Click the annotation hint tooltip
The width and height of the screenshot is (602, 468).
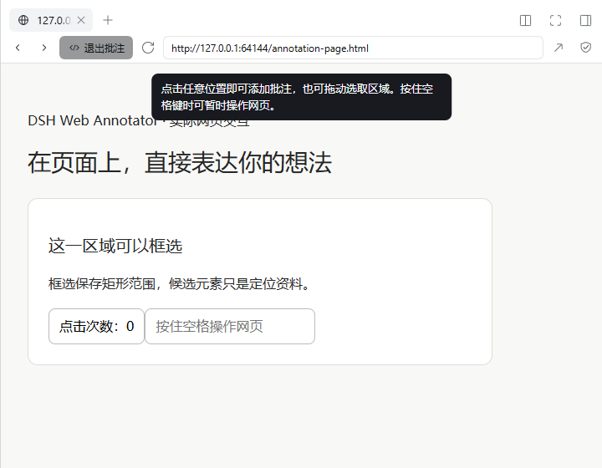(301, 97)
